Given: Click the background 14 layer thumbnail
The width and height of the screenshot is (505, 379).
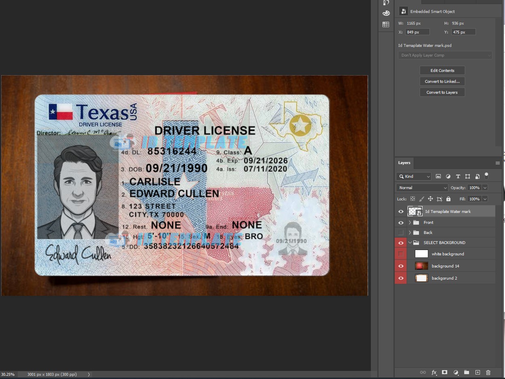Looking at the screenshot, I should click(x=421, y=266).
